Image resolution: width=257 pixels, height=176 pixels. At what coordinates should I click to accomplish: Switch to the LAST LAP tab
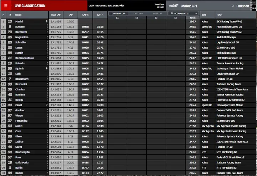coord(138,14)
